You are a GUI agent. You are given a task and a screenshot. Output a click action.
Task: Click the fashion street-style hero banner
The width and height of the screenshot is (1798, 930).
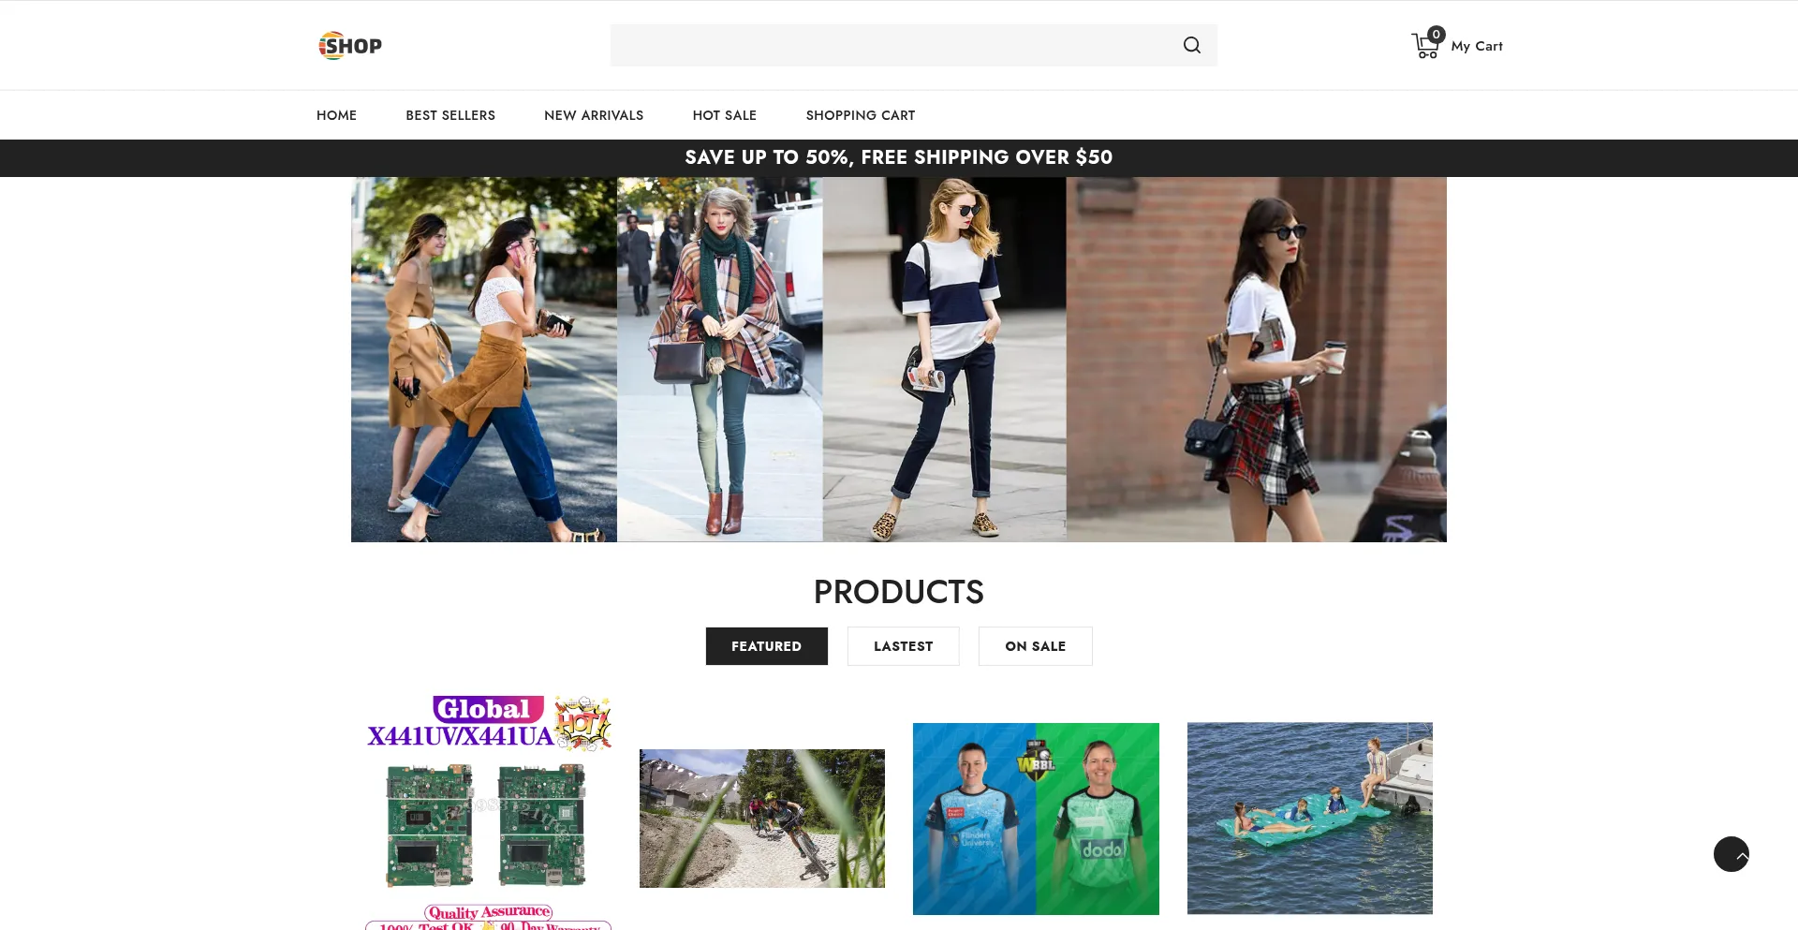899,360
